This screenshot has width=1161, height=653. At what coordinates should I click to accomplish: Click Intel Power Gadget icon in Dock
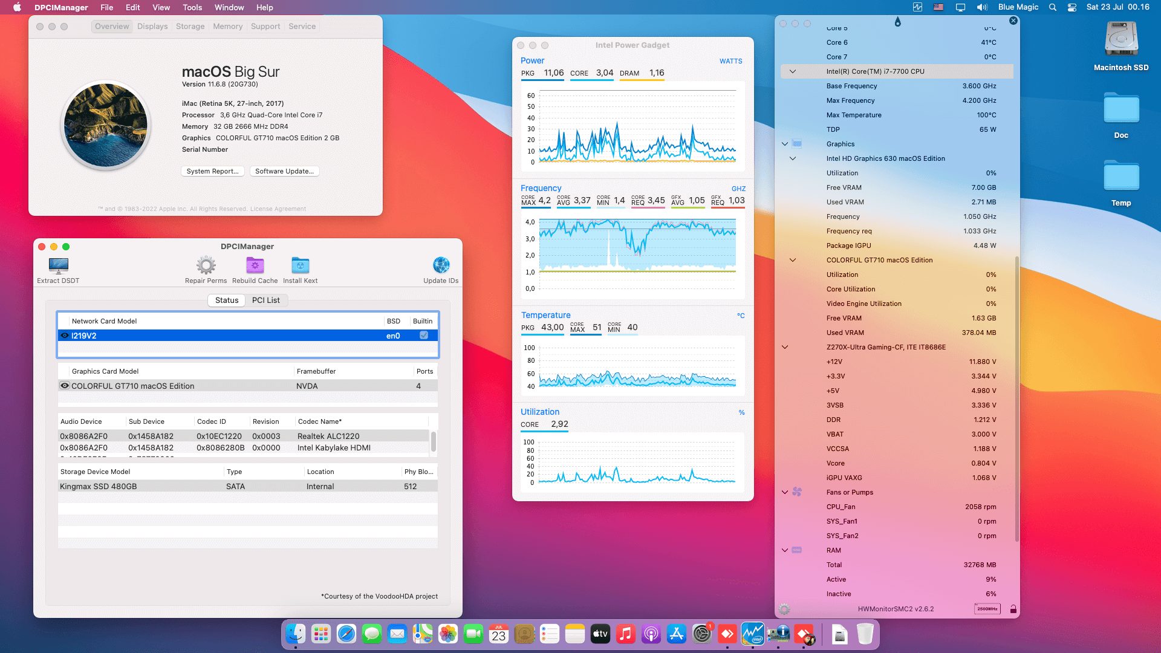pos(753,634)
